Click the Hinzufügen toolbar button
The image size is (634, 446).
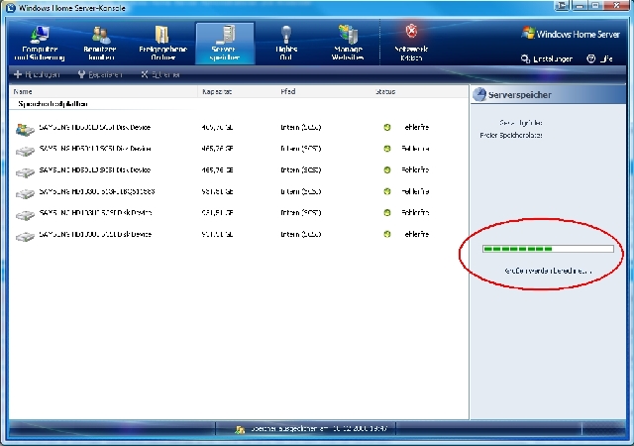pos(37,74)
